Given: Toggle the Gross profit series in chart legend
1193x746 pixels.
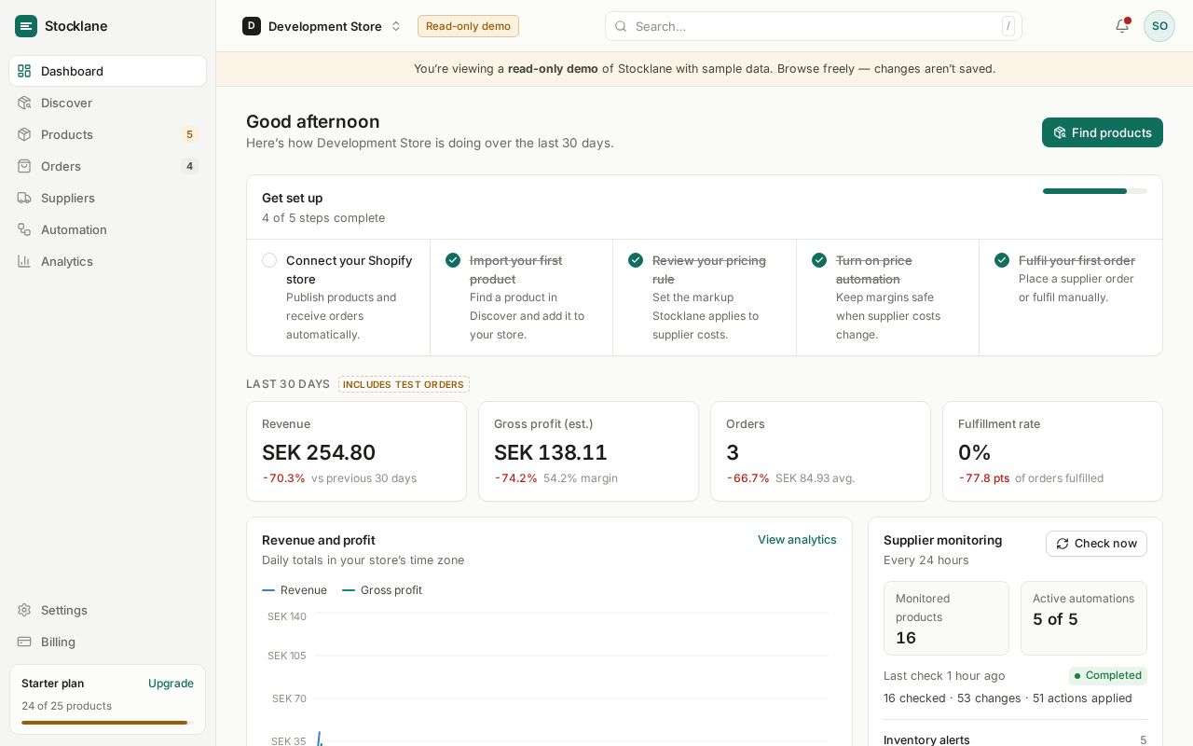Looking at the screenshot, I should (x=382, y=590).
